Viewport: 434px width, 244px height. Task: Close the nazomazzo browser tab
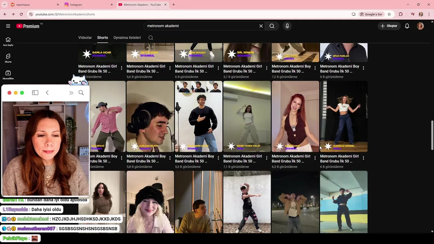pos(58,5)
